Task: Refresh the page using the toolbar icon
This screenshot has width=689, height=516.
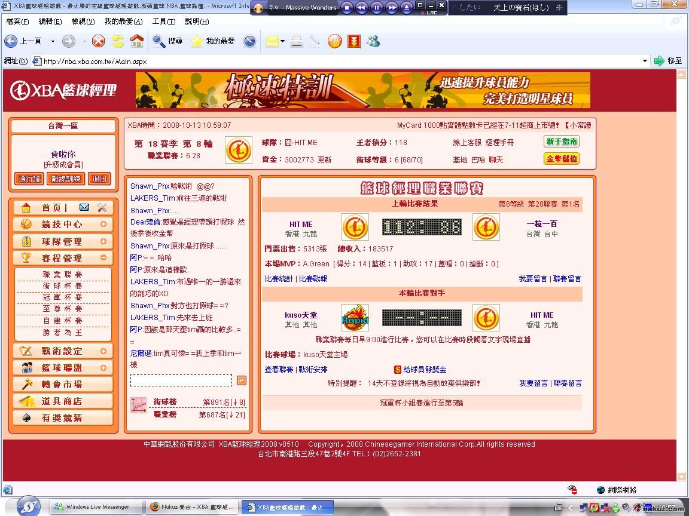Action: (118, 41)
